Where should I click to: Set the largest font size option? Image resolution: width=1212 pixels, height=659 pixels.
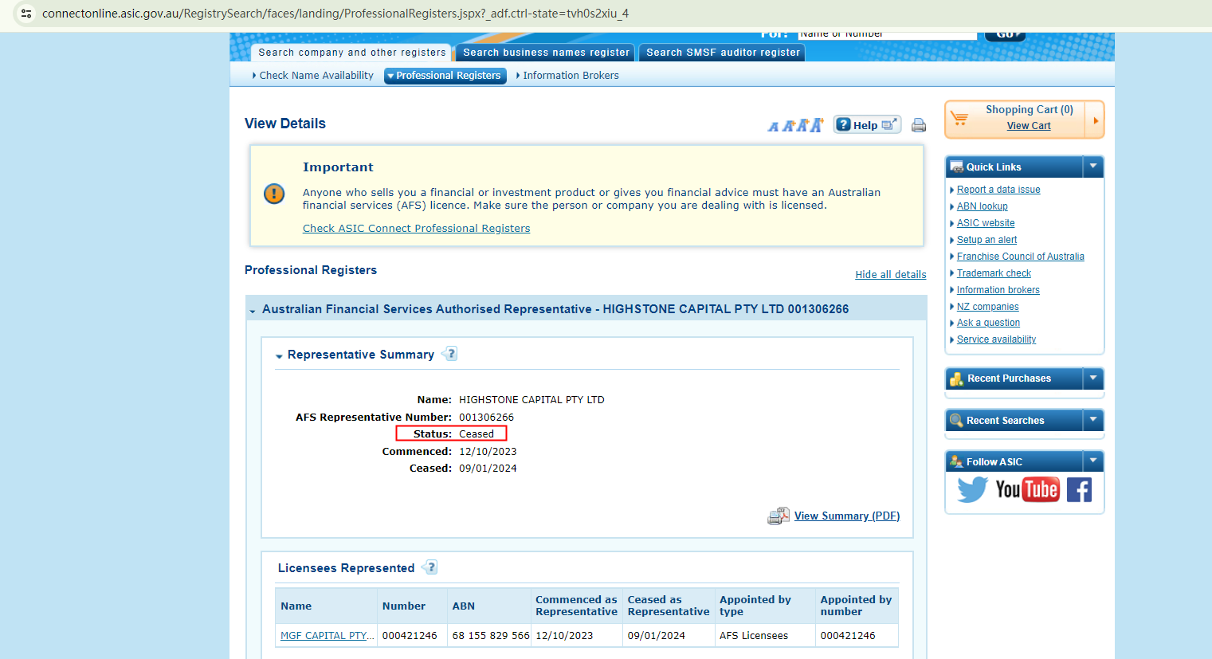pyautogui.click(x=817, y=124)
